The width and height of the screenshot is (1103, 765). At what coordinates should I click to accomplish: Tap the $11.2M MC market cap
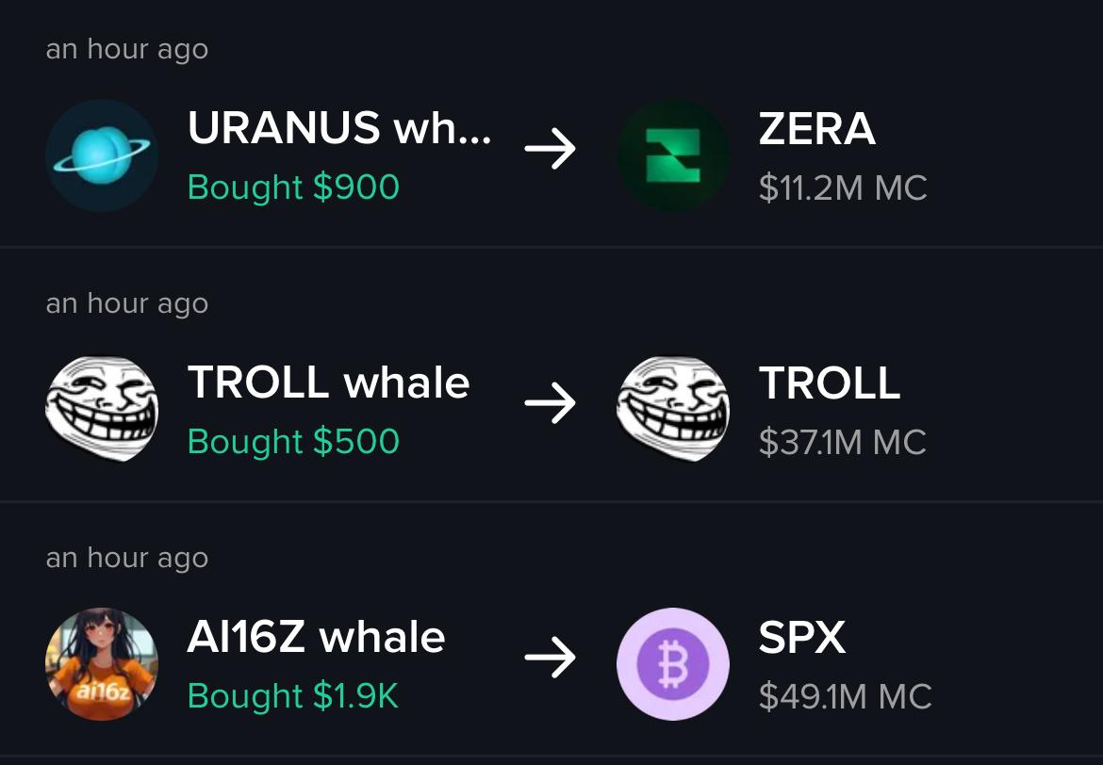843,188
